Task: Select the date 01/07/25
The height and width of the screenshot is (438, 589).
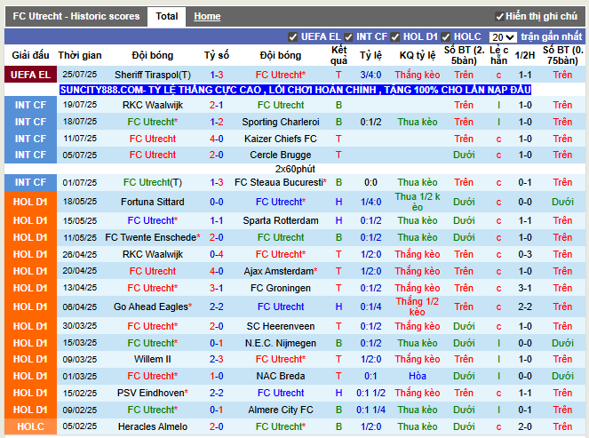Action: coord(80,182)
